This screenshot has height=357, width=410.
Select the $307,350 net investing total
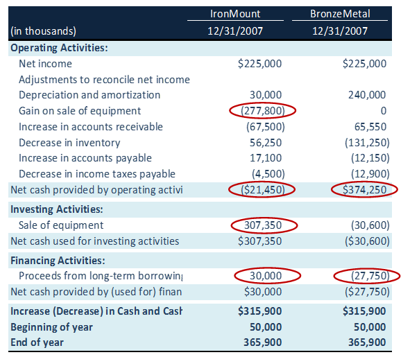click(x=259, y=241)
